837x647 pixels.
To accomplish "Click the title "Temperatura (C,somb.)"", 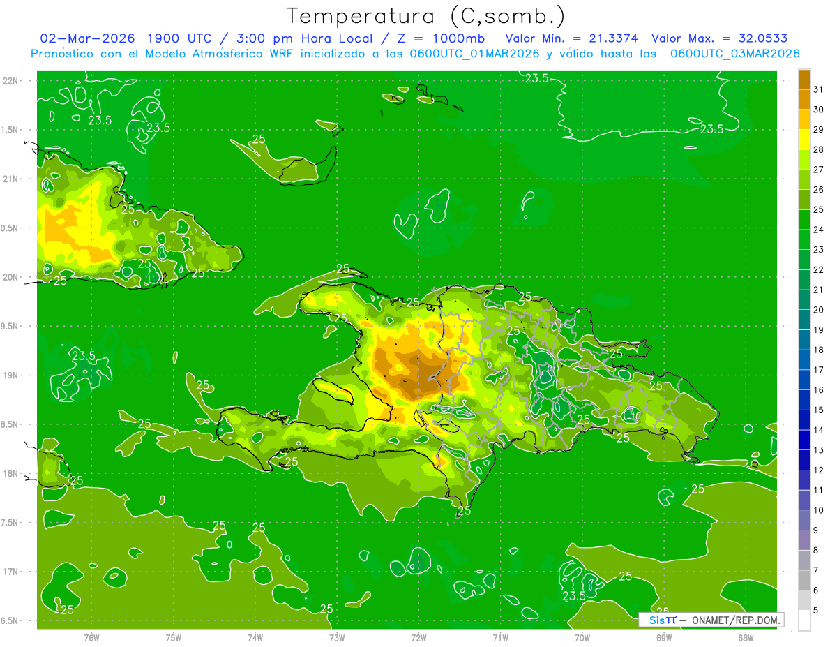I will (426, 15).
